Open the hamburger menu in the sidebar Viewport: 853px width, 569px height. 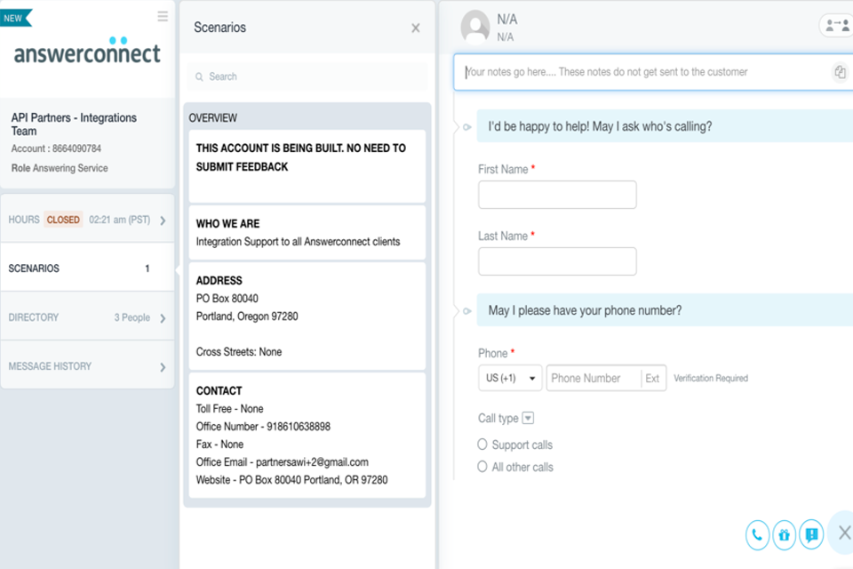pyautogui.click(x=162, y=16)
